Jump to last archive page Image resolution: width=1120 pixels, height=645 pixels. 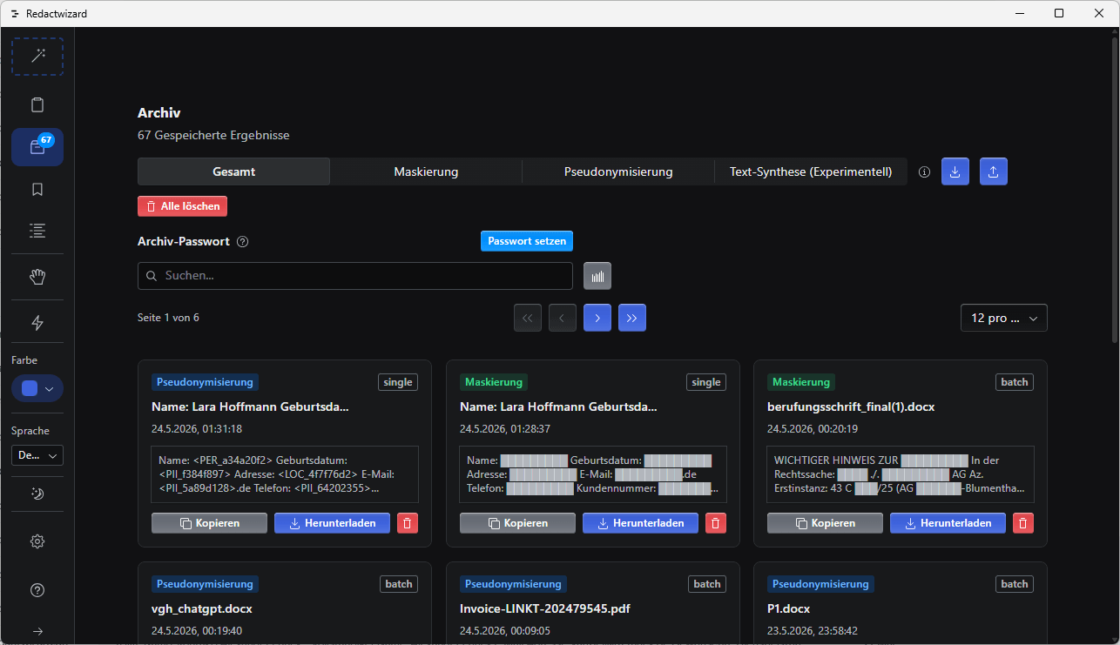632,318
